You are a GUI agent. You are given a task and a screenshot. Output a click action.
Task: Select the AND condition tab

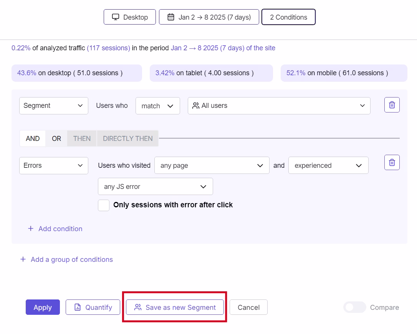click(x=33, y=138)
